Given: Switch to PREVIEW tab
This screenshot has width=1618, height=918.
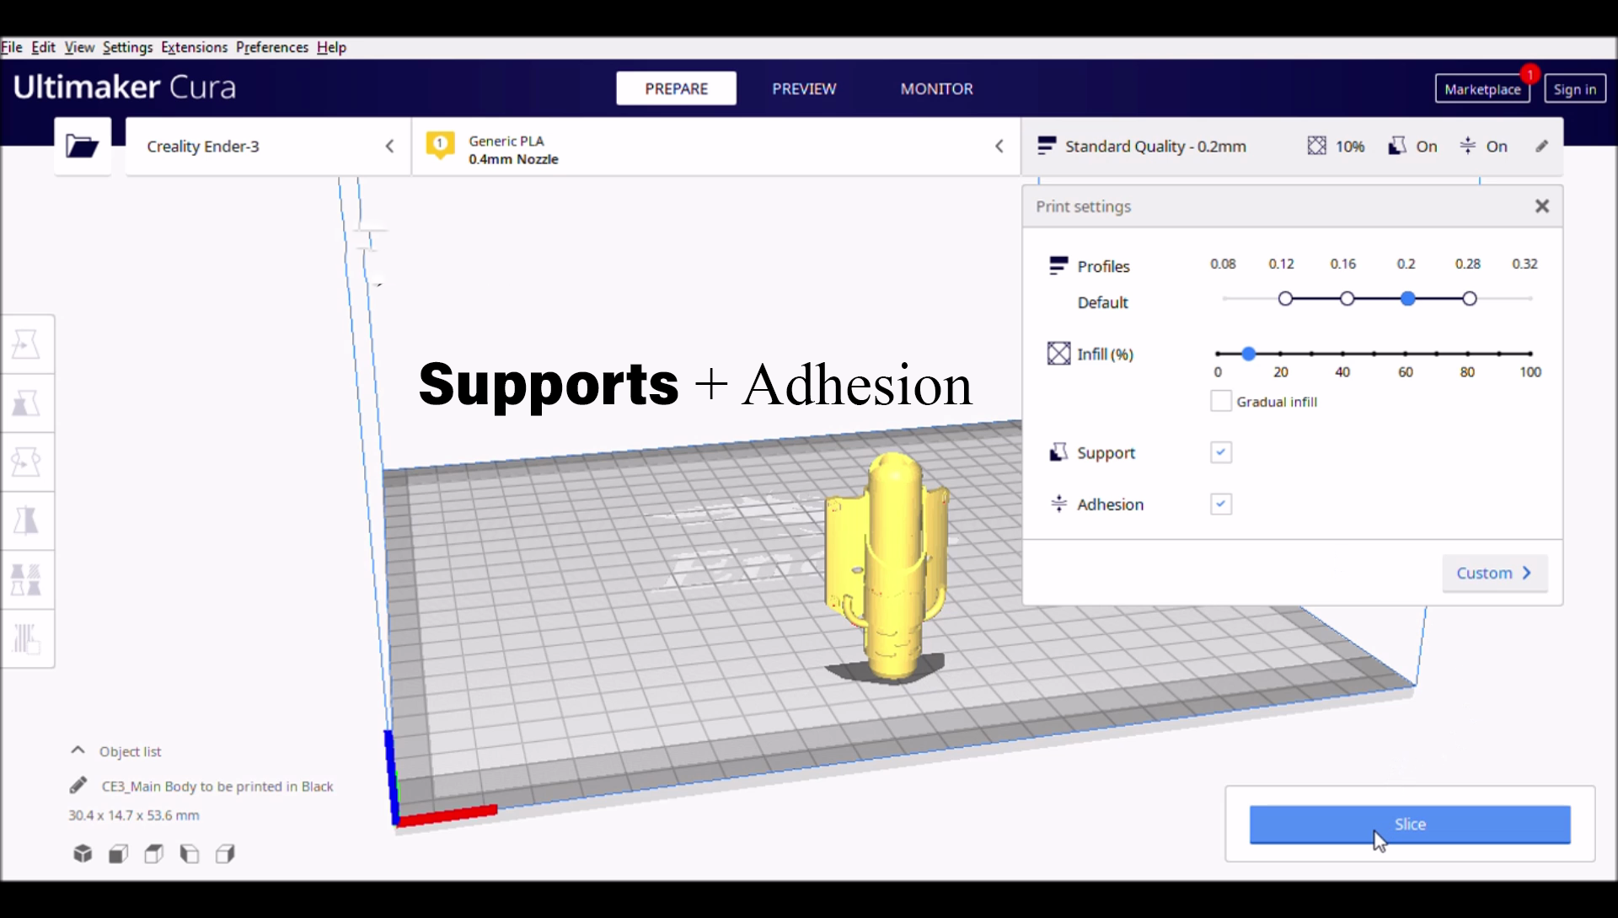Looking at the screenshot, I should tap(805, 88).
